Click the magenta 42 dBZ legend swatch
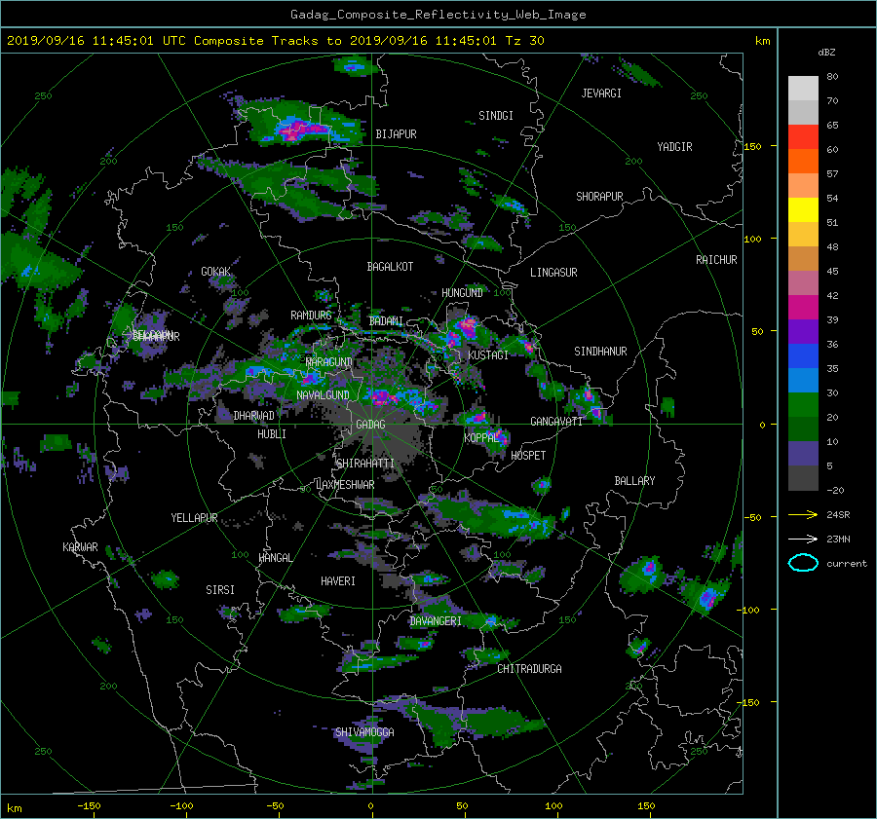Image resolution: width=877 pixels, height=819 pixels. [x=803, y=307]
